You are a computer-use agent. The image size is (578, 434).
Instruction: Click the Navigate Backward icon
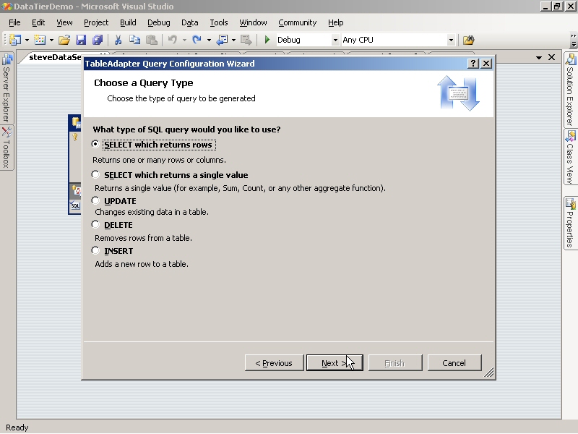[222, 40]
